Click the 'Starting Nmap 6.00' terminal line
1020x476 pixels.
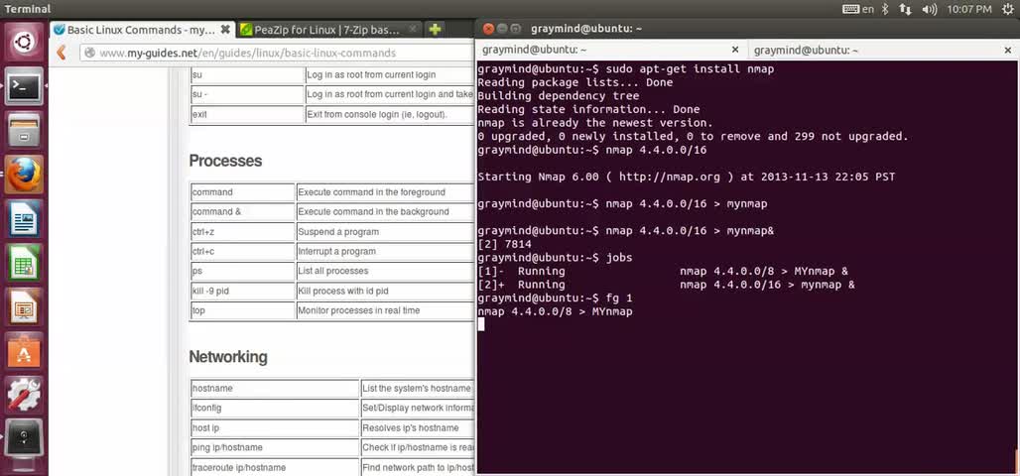pos(687,177)
